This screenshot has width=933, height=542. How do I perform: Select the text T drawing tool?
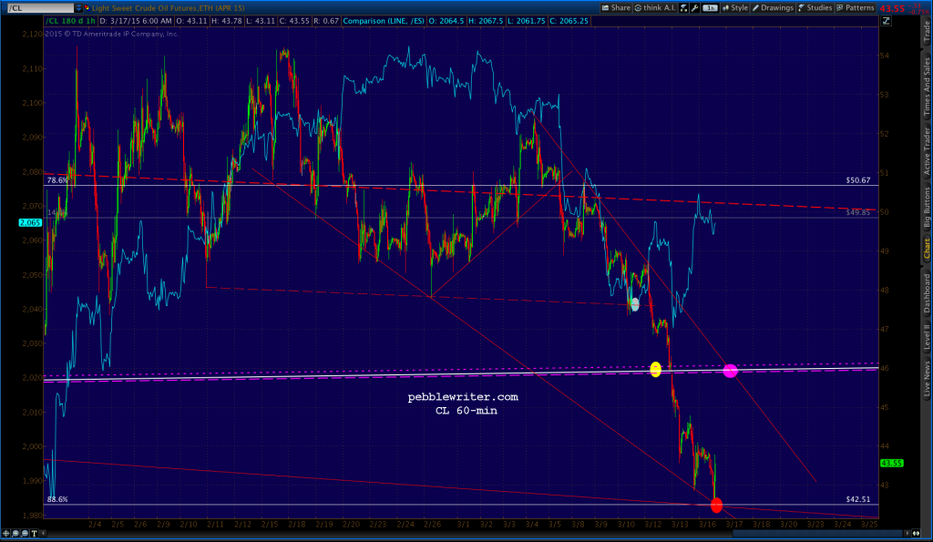34,533
